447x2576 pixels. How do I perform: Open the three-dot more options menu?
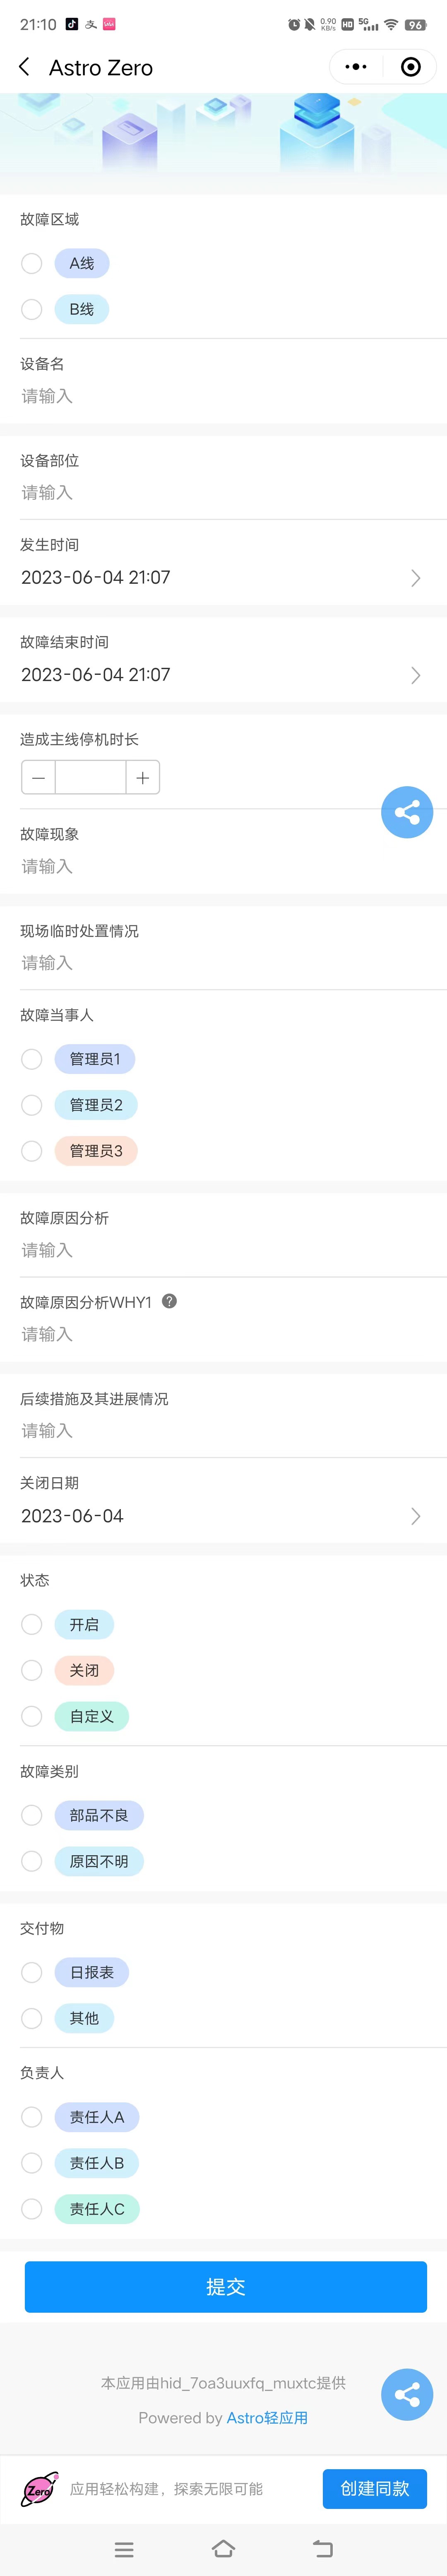(356, 67)
